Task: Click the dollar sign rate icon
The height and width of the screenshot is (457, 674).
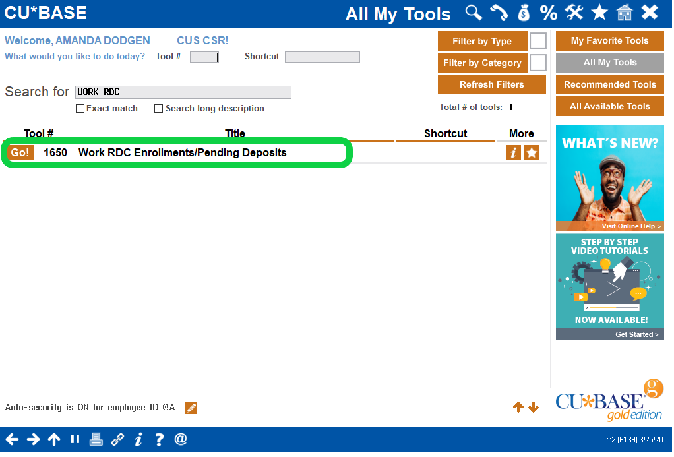Action: tap(523, 13)
